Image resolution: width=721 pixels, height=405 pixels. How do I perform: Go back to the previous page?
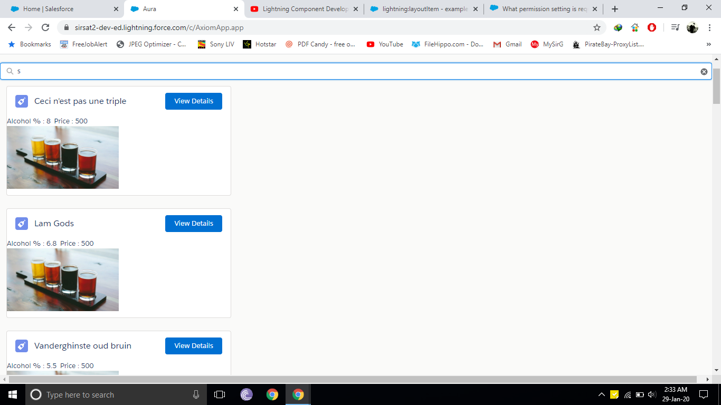tap(12, 27)
